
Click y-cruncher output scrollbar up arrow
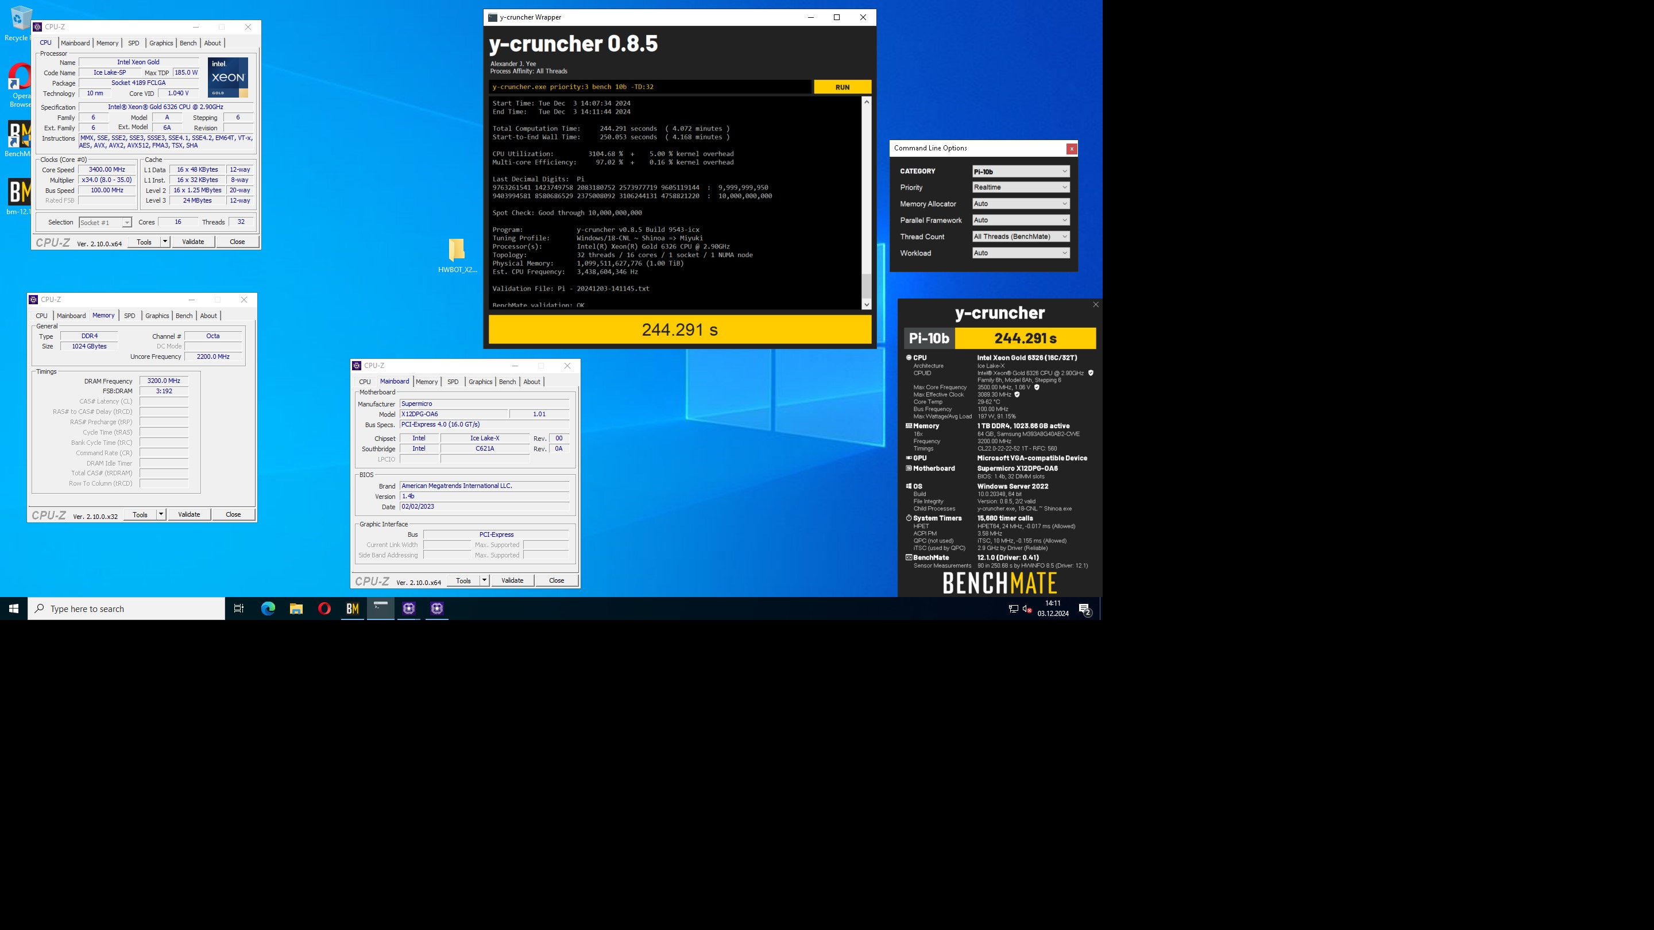click(x=866, y=102)
